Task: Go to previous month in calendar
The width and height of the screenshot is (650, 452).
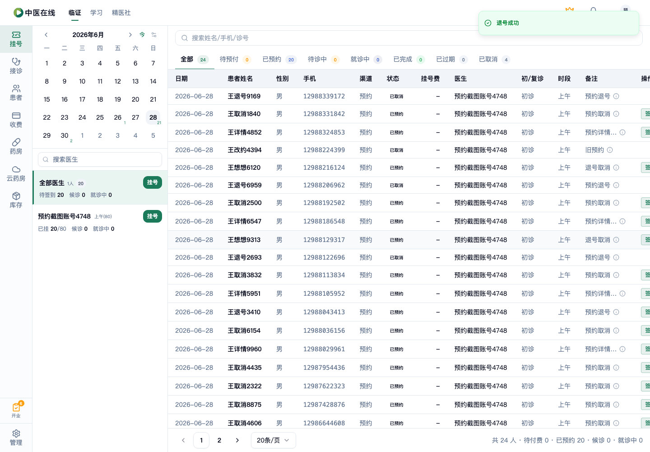Action: click(x=46, y=35)
